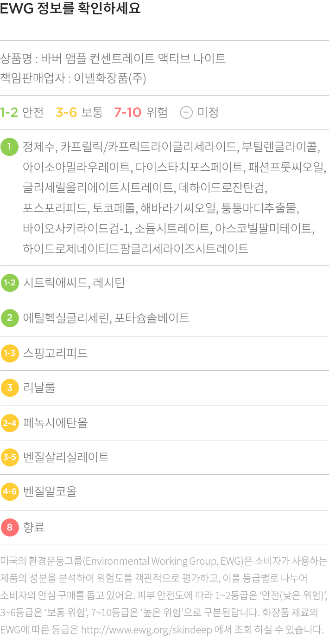The image size is (329, 639).
Task: Click the 향료 ingredient text
Action: coord(34,527)
